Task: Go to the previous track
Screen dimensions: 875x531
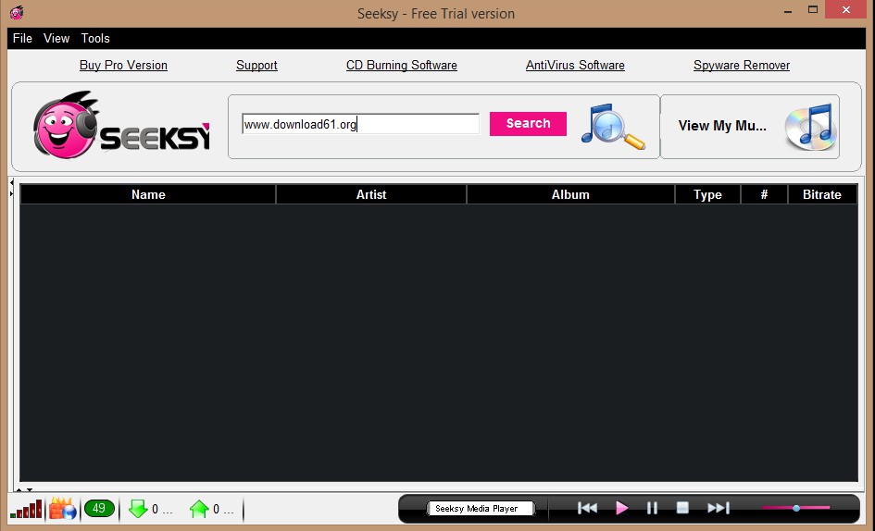Action: point(588,508)
